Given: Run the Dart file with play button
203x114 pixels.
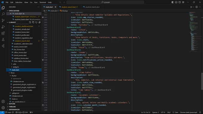Looking at the screenshot, I should 191,7.
